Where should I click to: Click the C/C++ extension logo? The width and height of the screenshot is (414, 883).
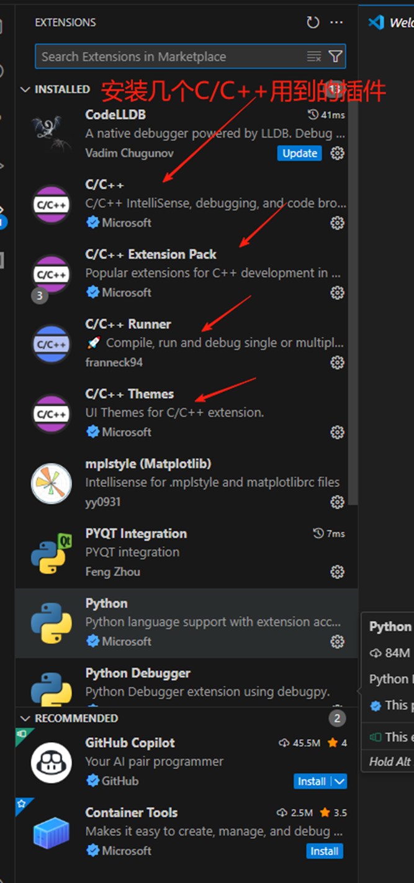click(52, 204)
